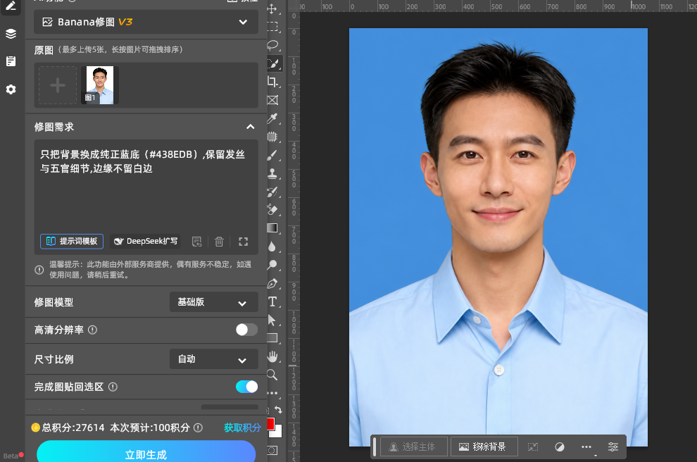697x462 pixels.
Task: Clear prompt with the trash icon
Action: pos(219,242)
